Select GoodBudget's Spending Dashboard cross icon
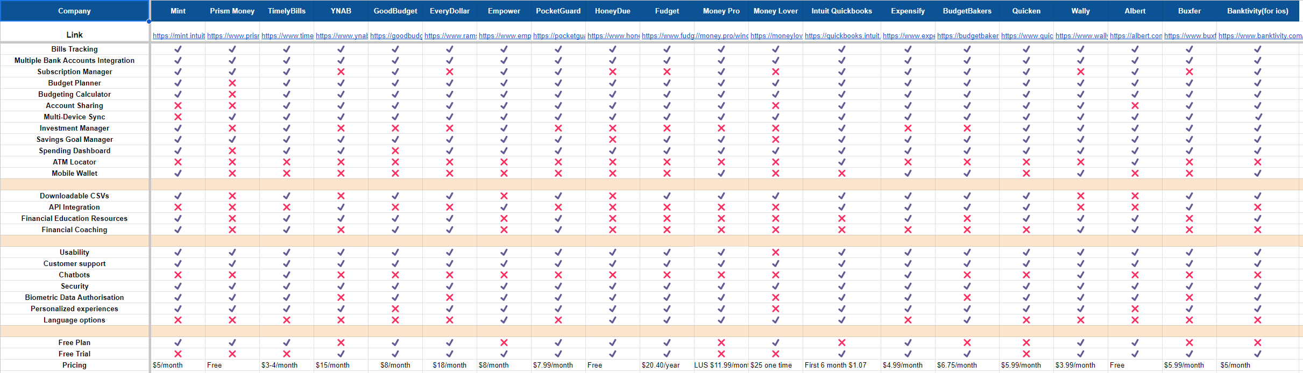Viewport: 1303px width, 373px height. [395, 151]
